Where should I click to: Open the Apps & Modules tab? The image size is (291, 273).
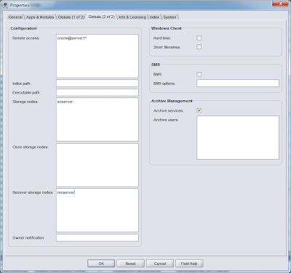[40, 17]
